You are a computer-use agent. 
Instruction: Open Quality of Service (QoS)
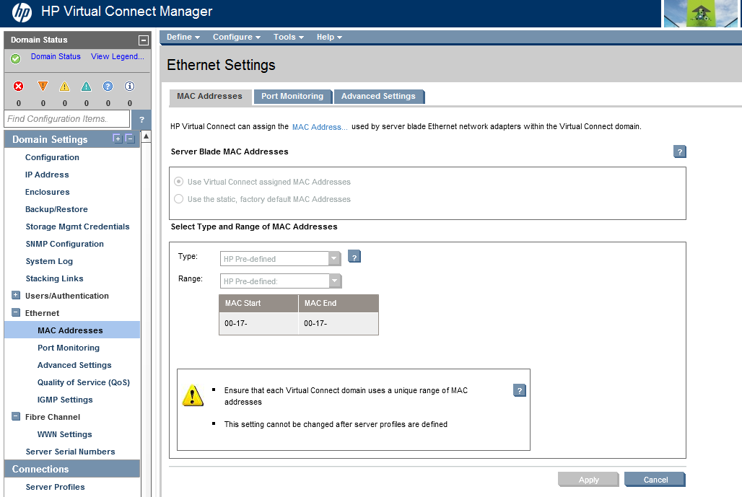pos(83,382)
